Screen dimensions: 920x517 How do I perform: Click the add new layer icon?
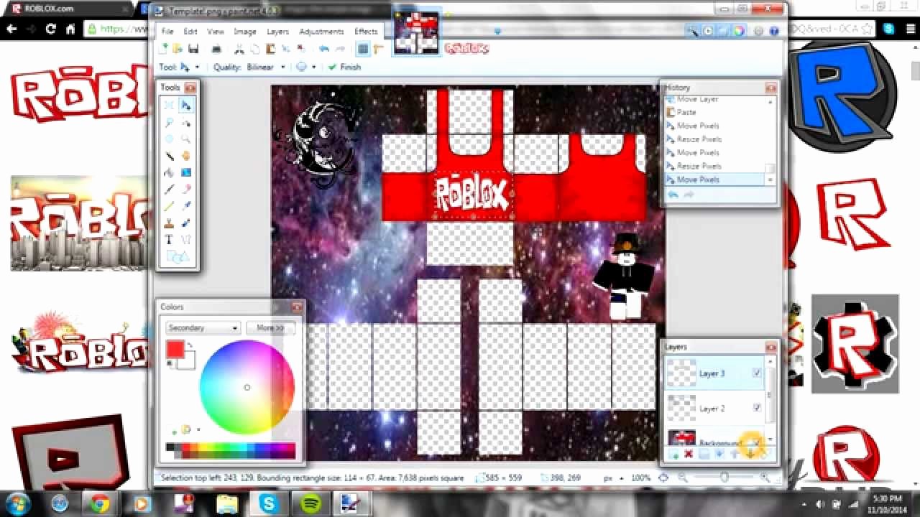[x=673, y=454]
